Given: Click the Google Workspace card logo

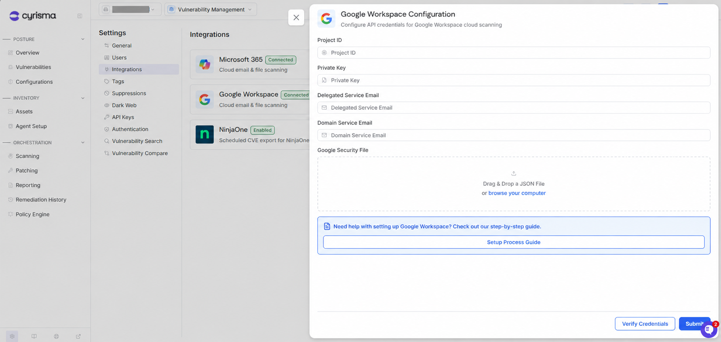Looking at the screenshot, I should point(205,99).
